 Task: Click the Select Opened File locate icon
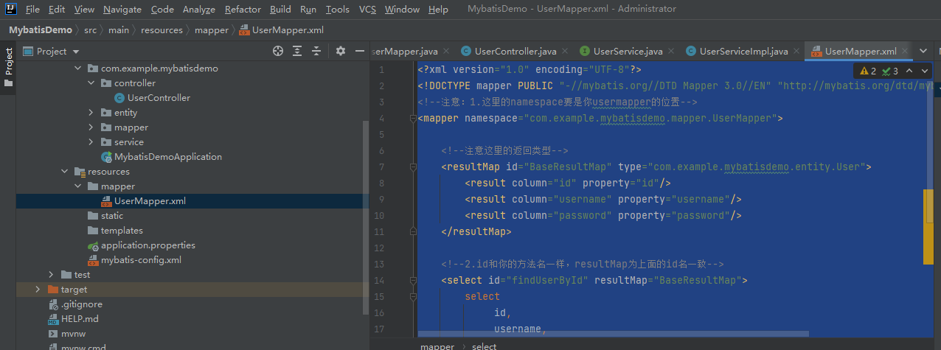click(x=278, y=51)
